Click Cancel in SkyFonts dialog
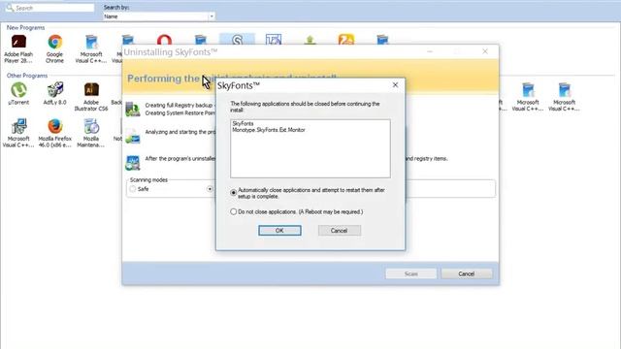The height and width of the screenshot is (349, 621). pyautogui.click(x=340, y=231)
